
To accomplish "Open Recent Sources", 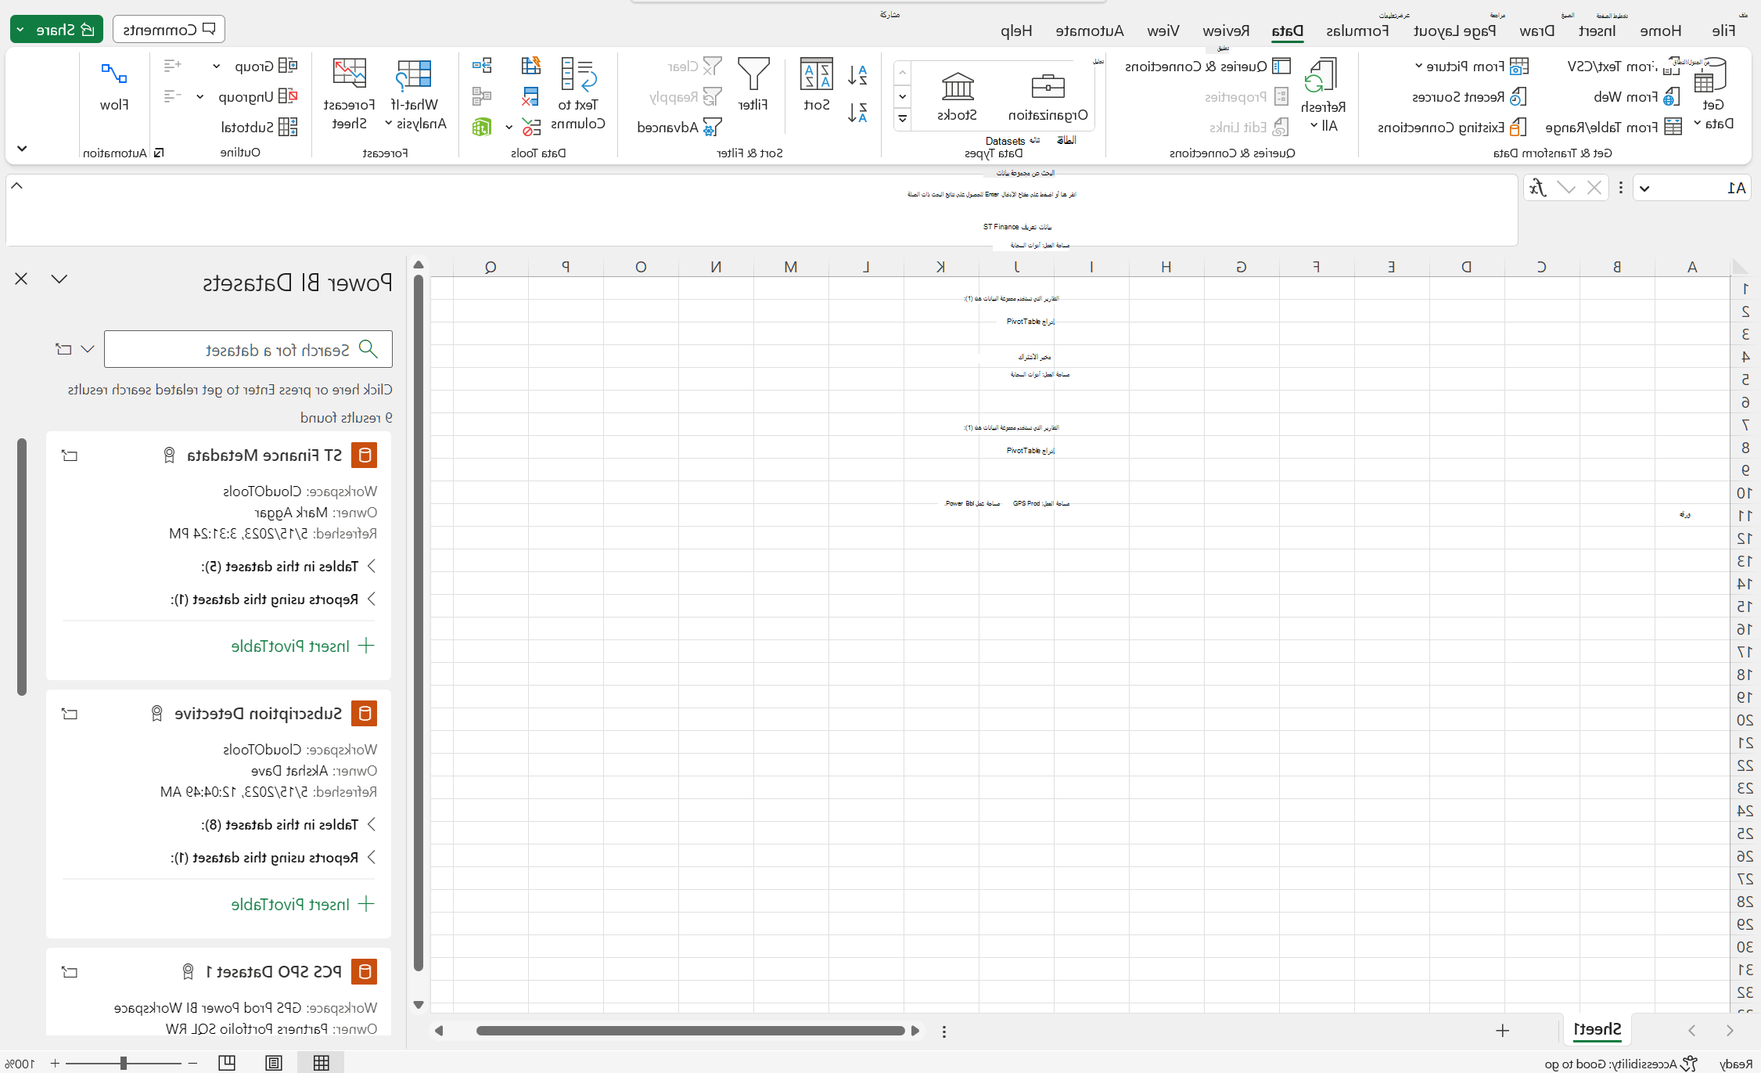I will click(1469, 97).
